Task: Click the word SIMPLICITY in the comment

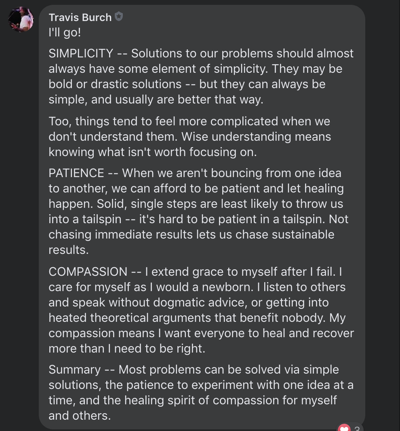Action: click(x=81, y=53)
